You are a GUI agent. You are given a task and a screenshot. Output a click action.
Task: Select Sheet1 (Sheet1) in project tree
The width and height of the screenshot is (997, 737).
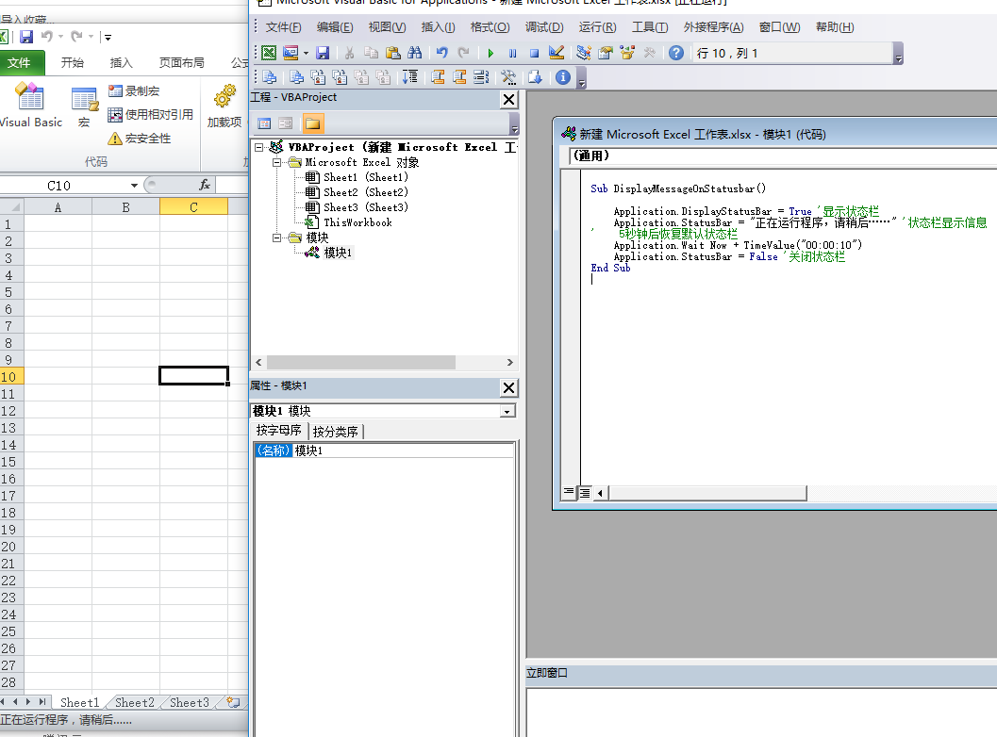coord(365,177)
